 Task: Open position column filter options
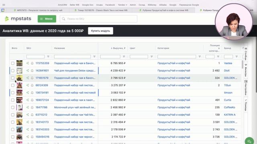218,56
